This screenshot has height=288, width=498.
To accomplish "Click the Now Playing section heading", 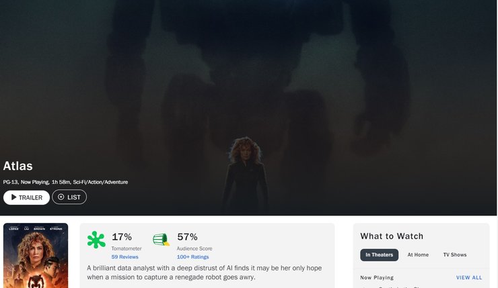I will coord(377,277).
